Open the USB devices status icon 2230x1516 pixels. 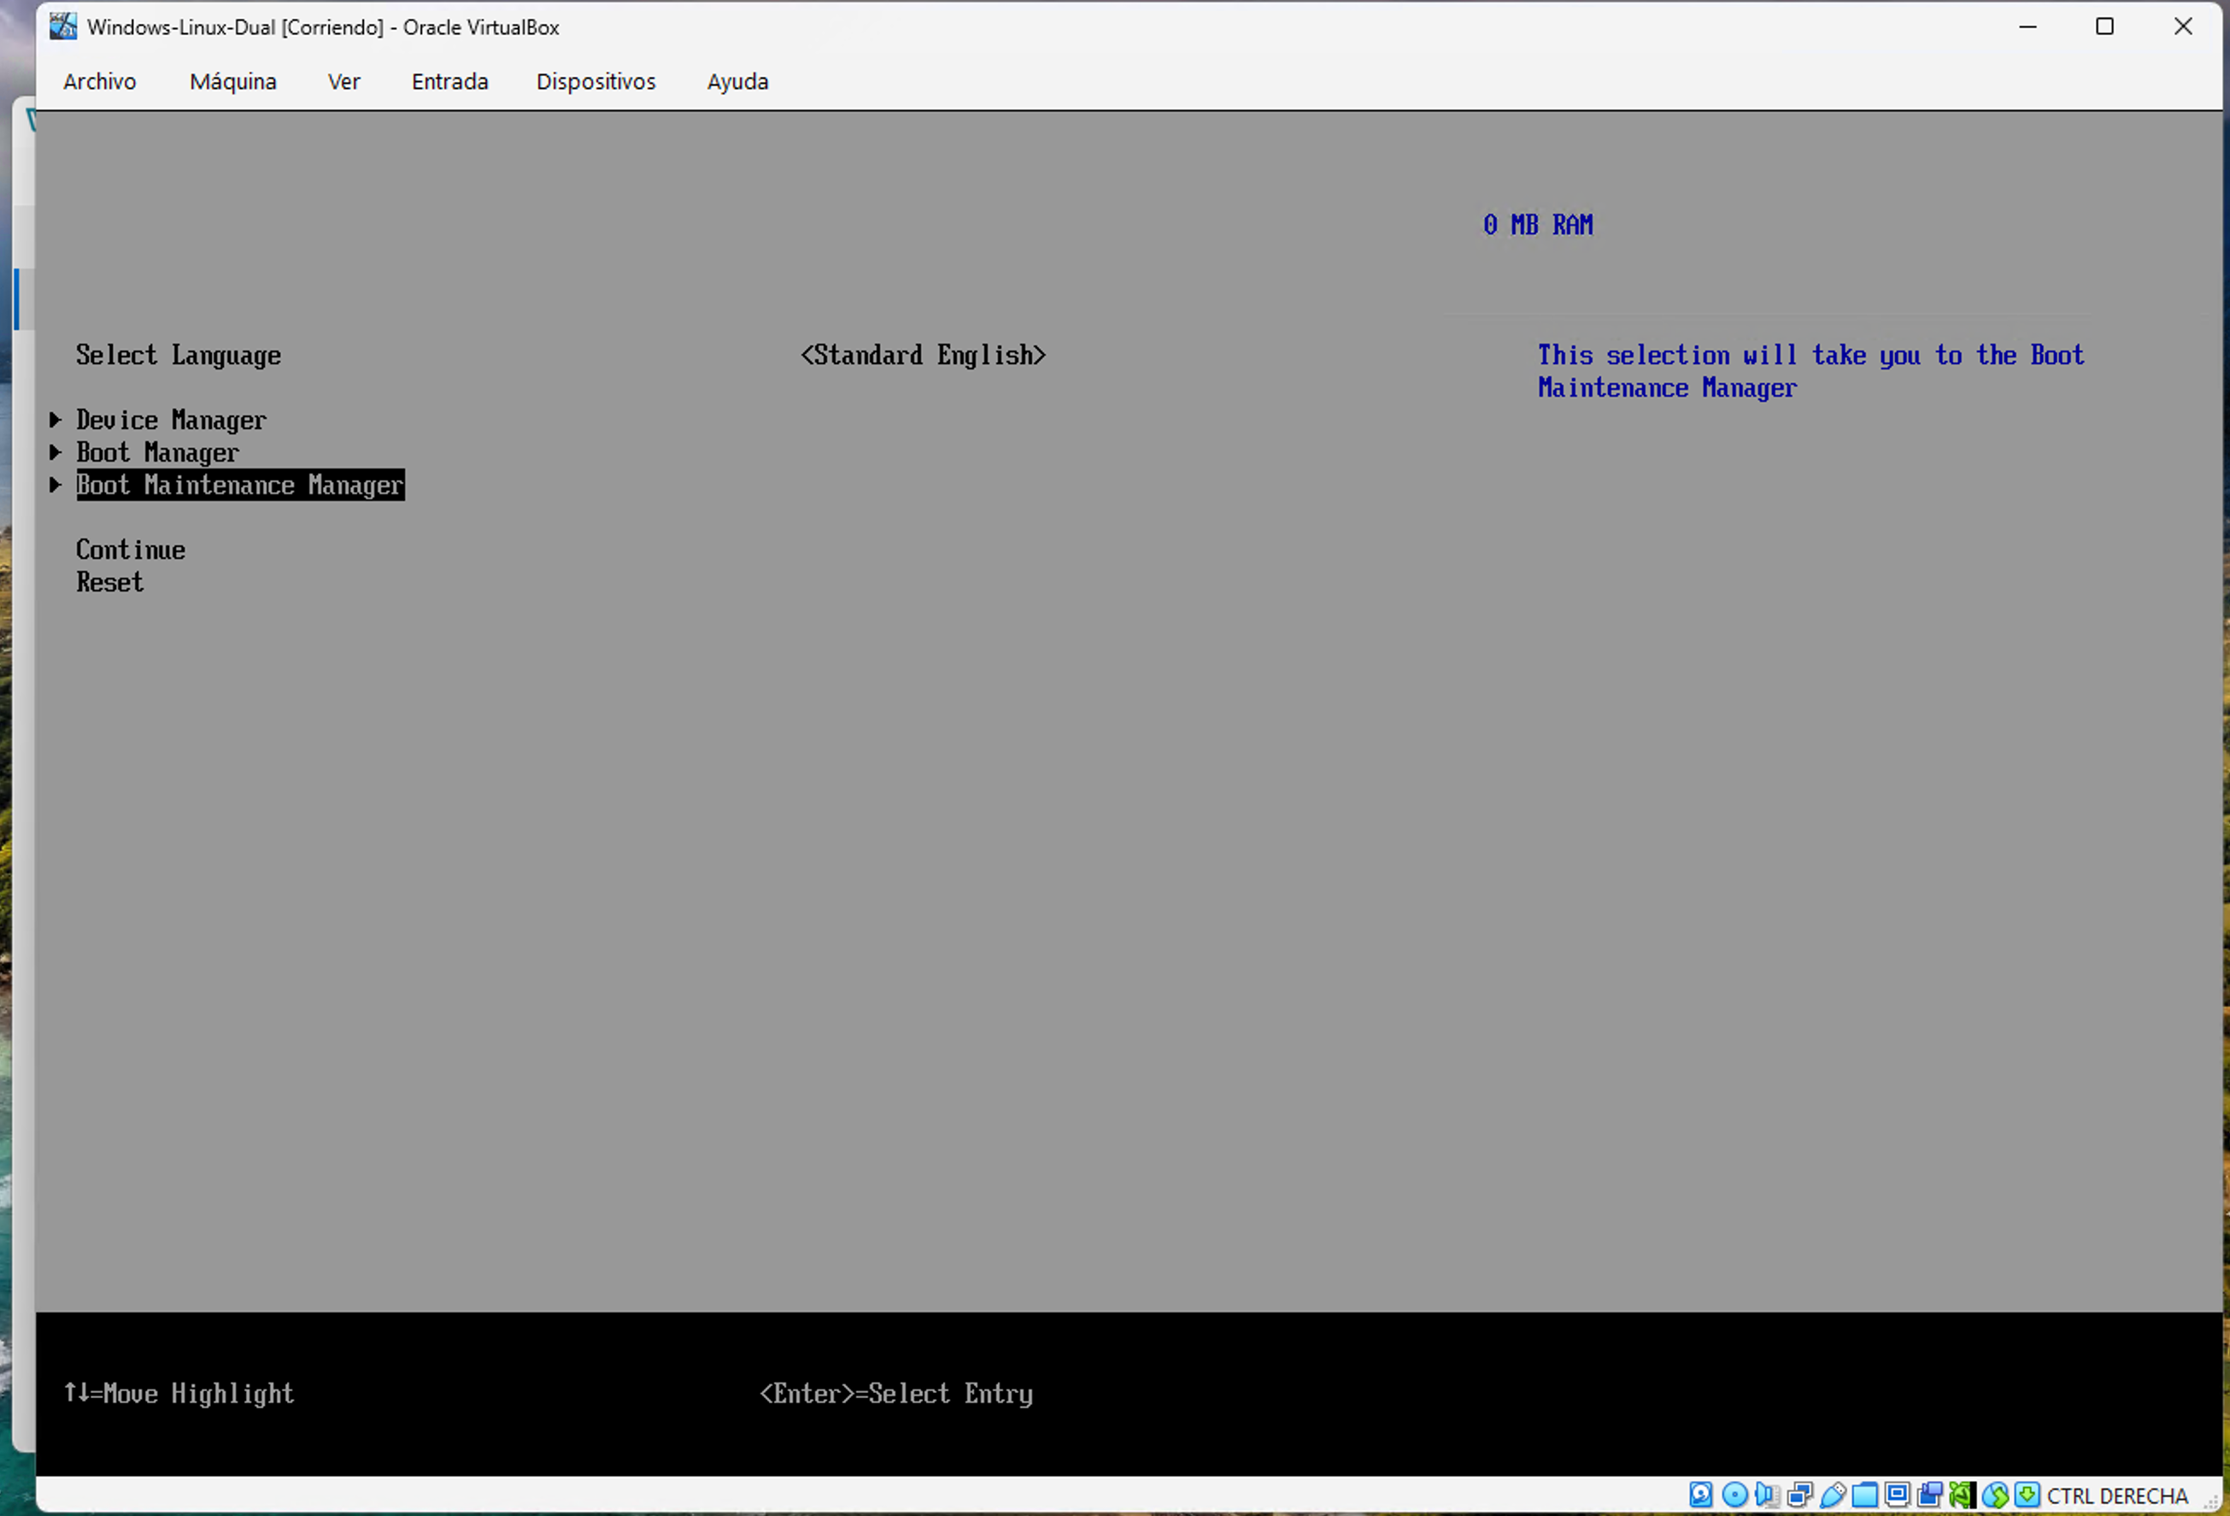point(1832,1495)
